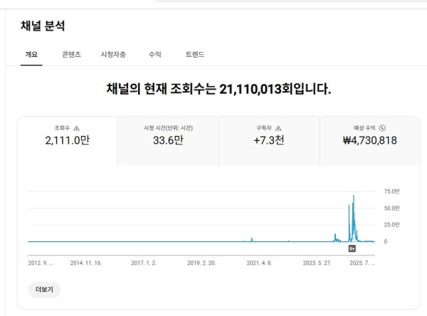Click the 채널 분석 page heading
The width and height of the screenshot is (427, 316).
point(43,26)
